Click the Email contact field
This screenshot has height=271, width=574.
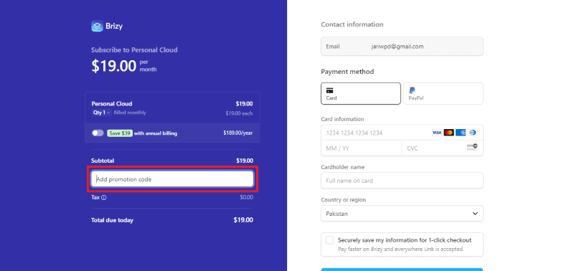click(x=402, y=47)
